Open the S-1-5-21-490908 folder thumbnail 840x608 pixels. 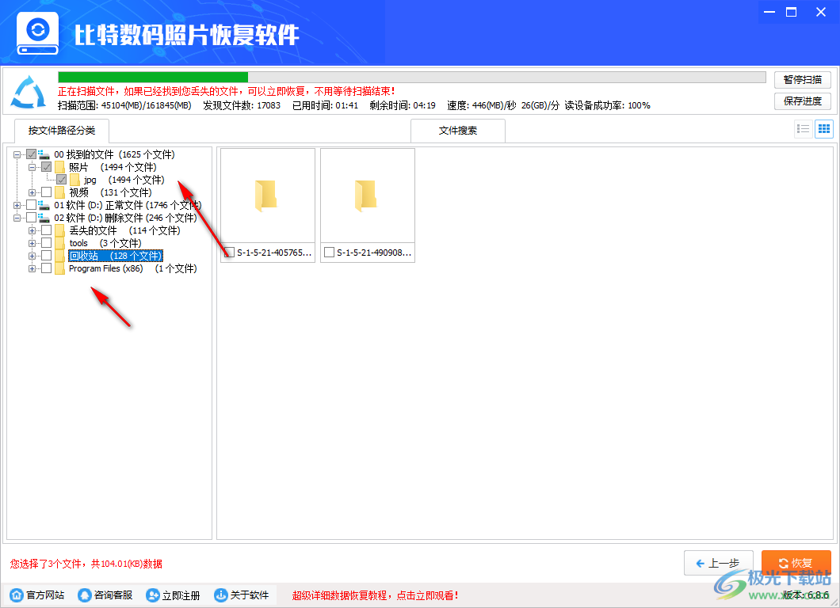point(367,194)
